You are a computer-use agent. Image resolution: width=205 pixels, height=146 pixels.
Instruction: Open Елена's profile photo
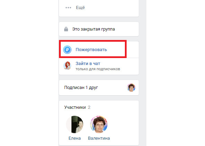coord(75,124)
